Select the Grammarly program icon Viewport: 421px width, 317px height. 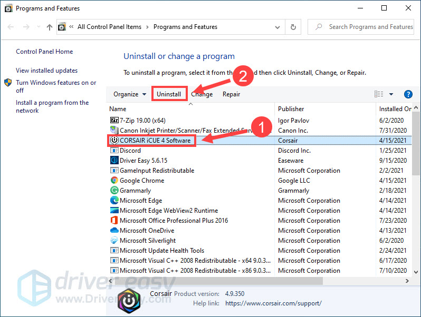114,190
